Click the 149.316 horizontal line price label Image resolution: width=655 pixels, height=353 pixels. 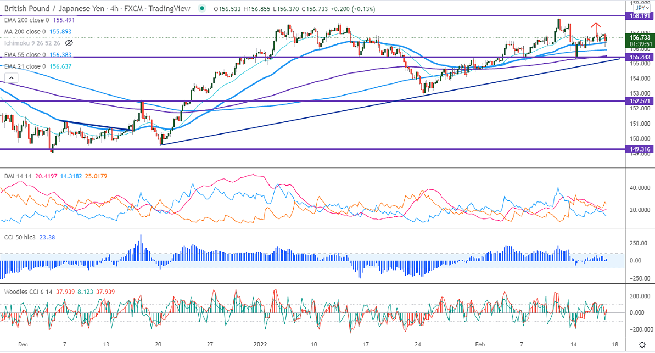point(640,149)
